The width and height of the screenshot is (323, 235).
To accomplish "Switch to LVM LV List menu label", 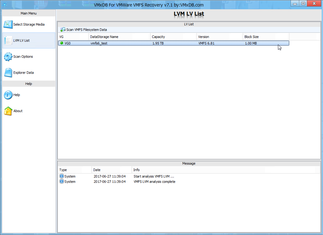I will tap(21, 40).
